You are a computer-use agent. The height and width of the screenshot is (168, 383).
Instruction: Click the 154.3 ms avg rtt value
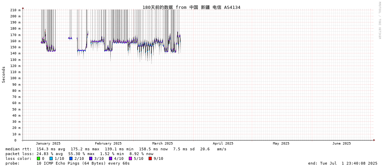pyautogui.click(x=51, y=149)
